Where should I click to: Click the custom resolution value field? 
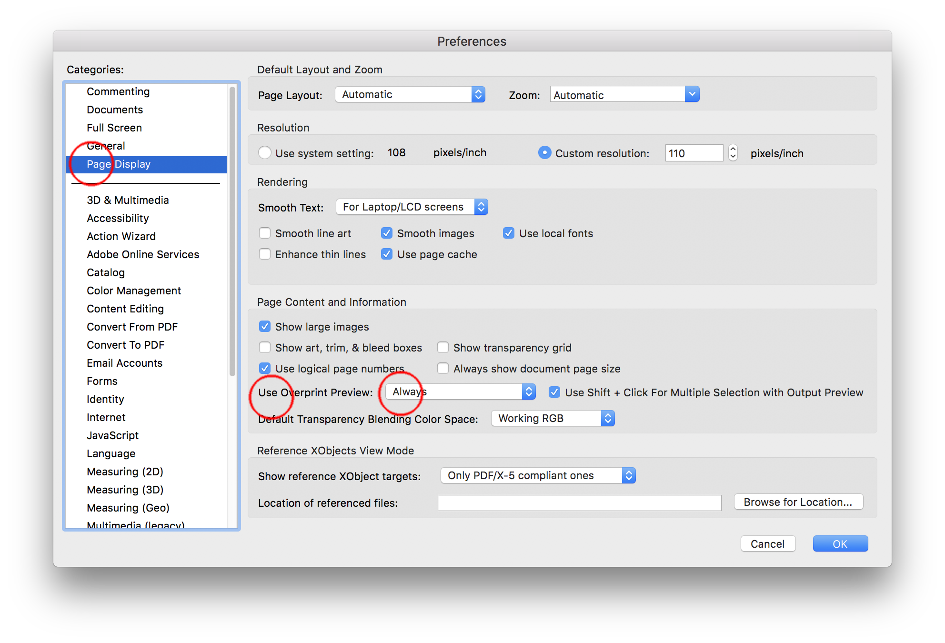click(694, 152)
